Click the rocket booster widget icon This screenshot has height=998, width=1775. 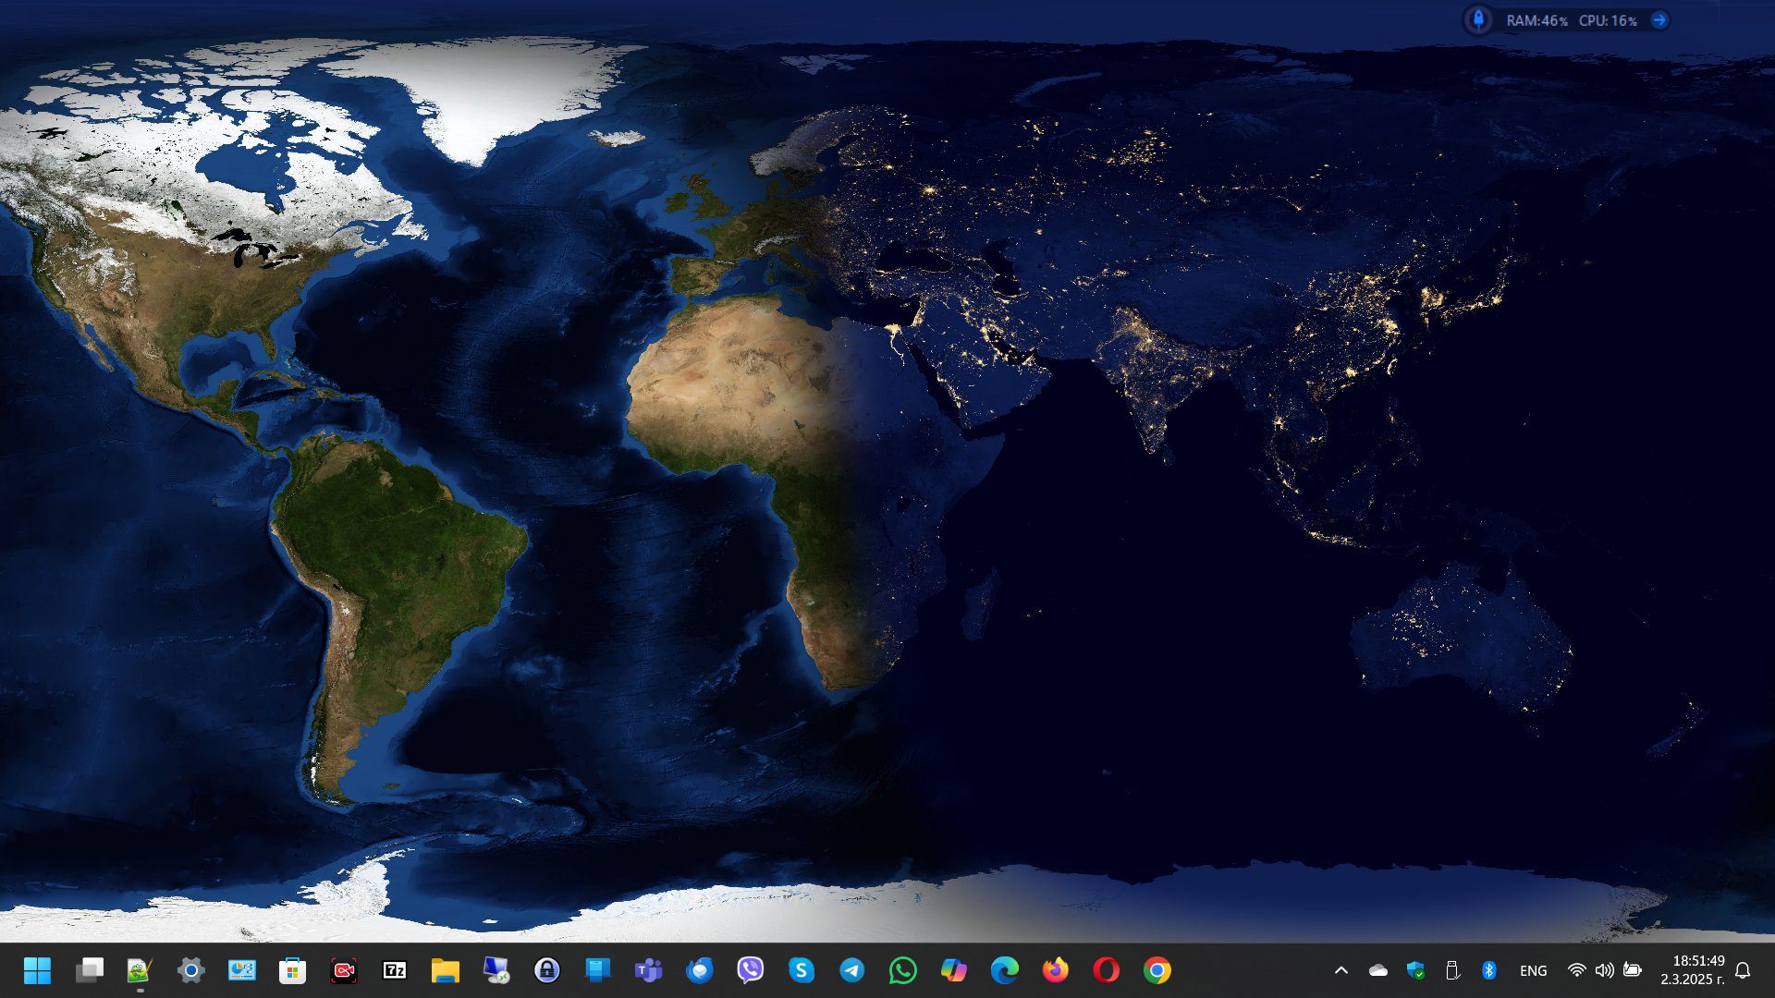pyautogui.click(x=1479, y=19)
